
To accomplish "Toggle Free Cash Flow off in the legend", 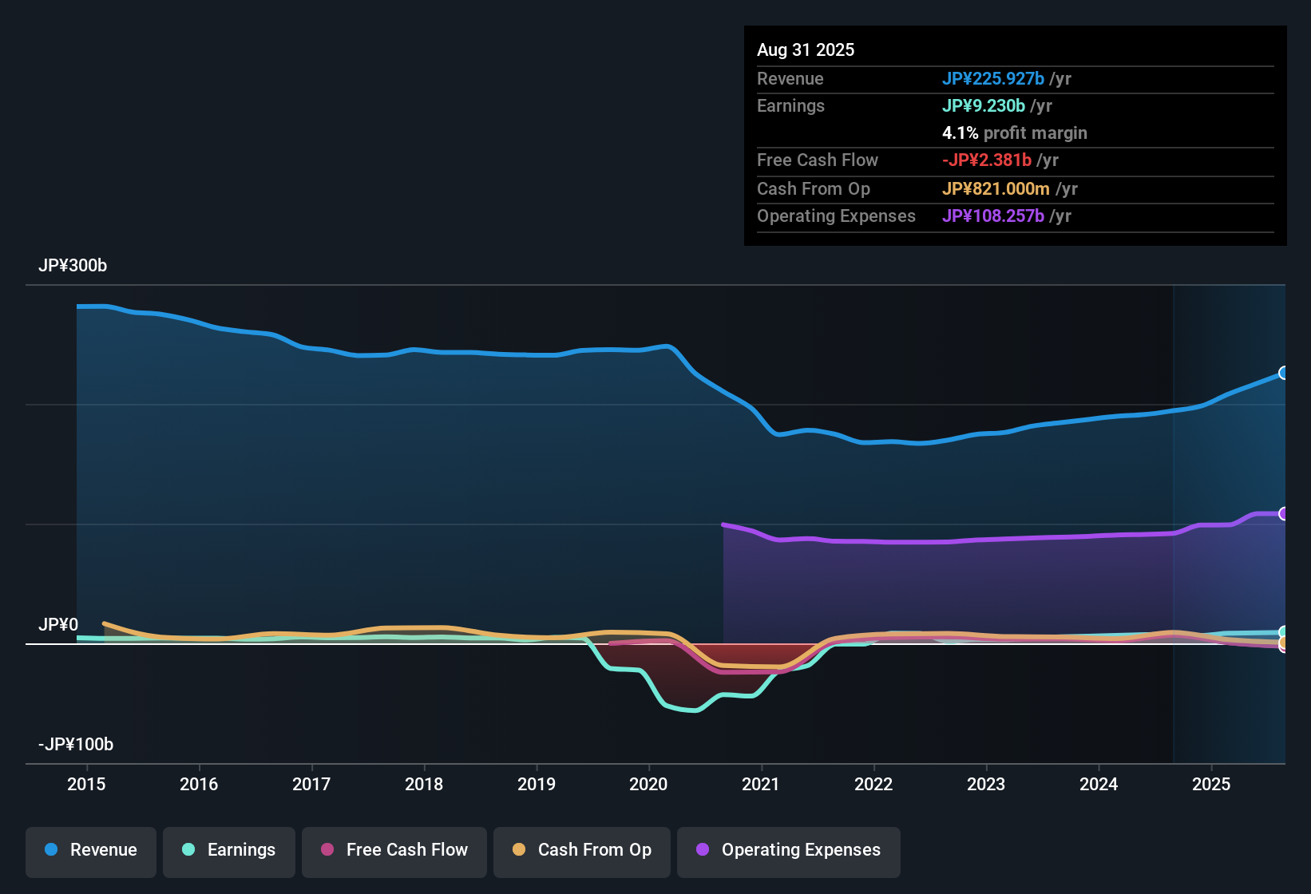I will pos(394,850).
